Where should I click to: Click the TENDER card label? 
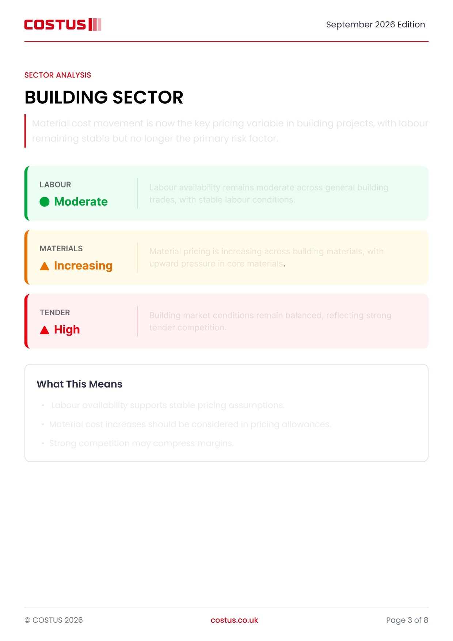[55, 312]
